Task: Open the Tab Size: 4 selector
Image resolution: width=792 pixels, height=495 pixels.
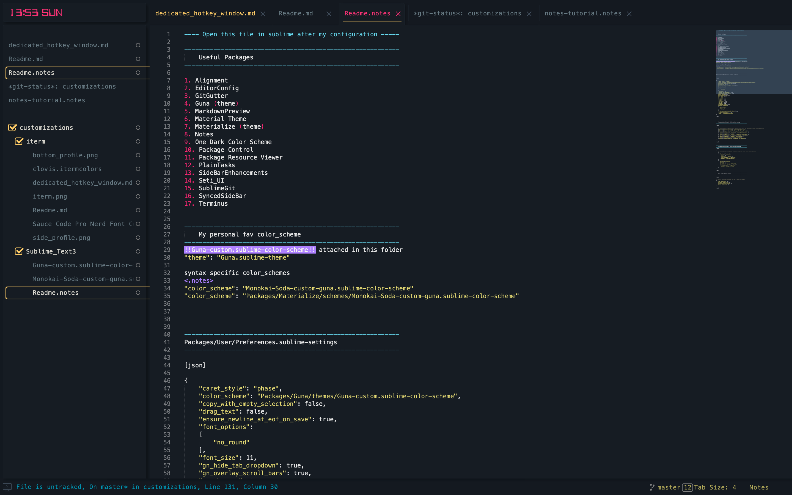Action: 715,487
